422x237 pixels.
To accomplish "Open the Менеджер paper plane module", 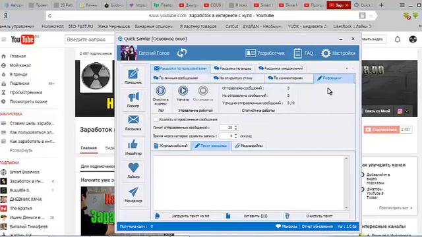I will (133, 195).
